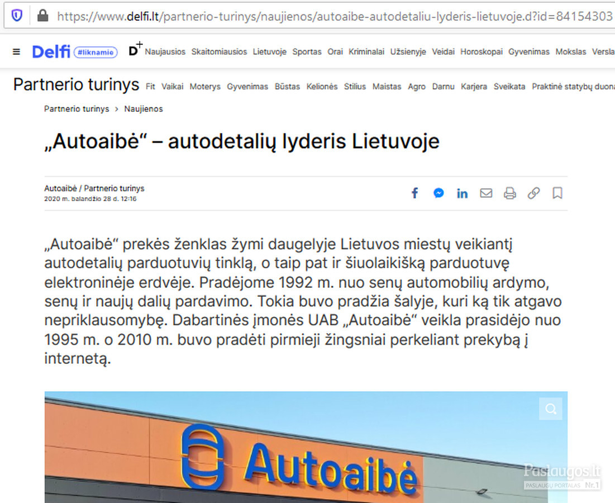Image resolution: width=615 pixels, height=503 pixels.
Task: Click the #liknamie badge
Action: tap(96, 52)
